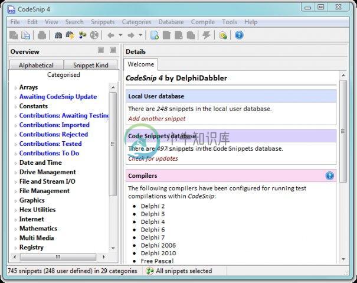Expand Contributions: Imported category
This screenshot has height=283, width=357.
pyautogui.click(x=15, y=125)
